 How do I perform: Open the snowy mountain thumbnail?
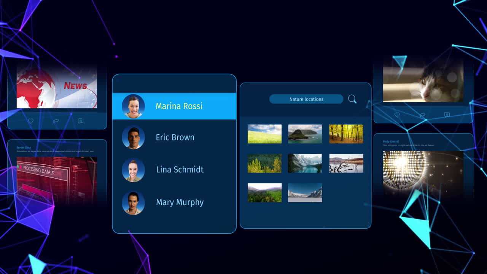click(x=305, y=193)
